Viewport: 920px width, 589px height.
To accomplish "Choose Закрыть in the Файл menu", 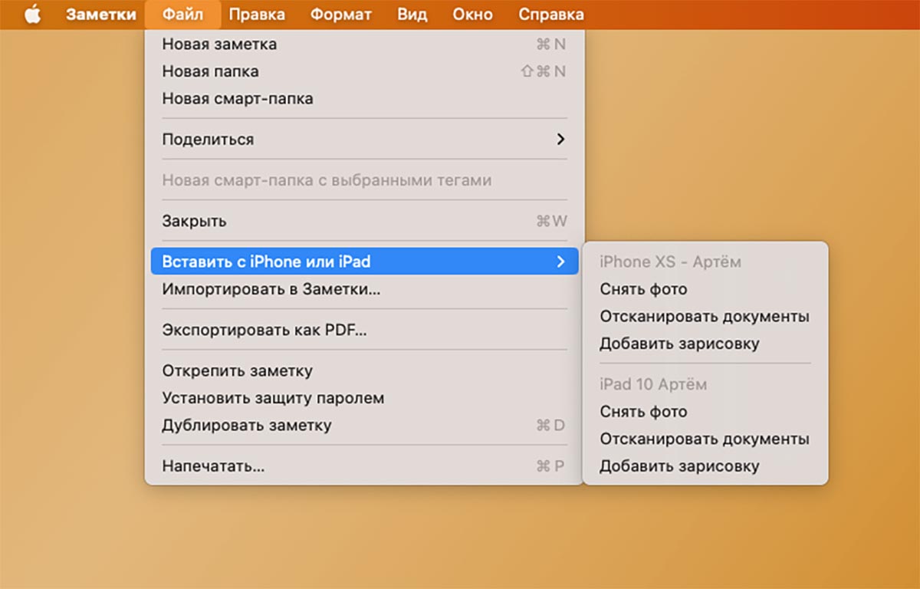I will tap(364, 221).
